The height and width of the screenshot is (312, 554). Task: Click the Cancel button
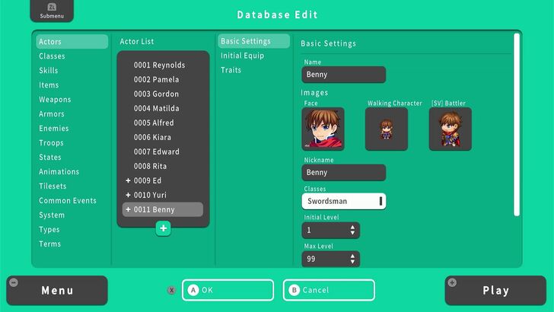pos(329,290)
